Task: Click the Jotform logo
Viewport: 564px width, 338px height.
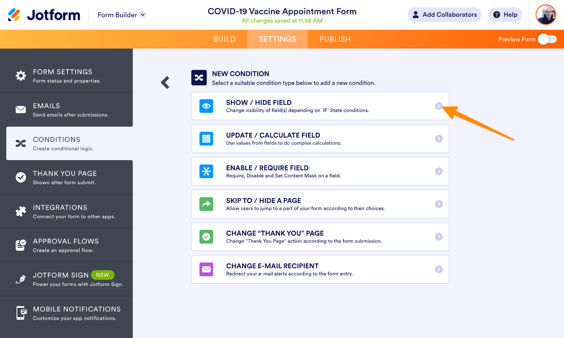Action: (x=44, y=15)
